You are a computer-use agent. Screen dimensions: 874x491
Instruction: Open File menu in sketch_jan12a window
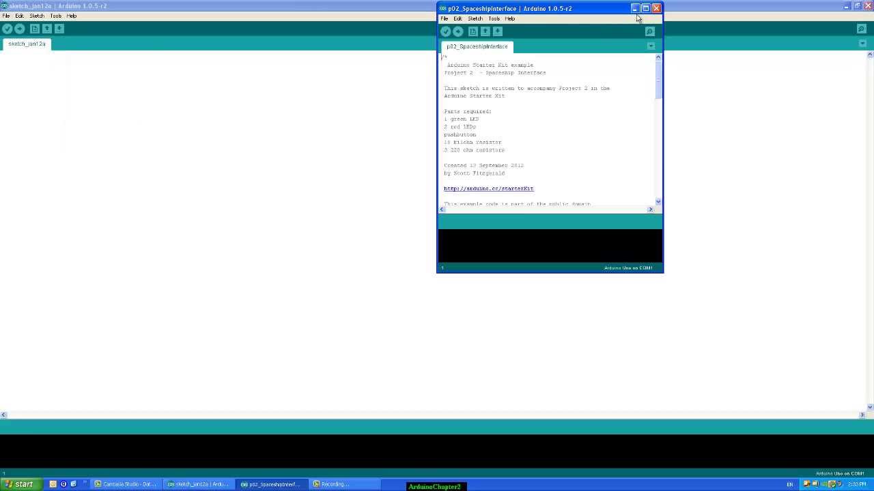point(5,16)
